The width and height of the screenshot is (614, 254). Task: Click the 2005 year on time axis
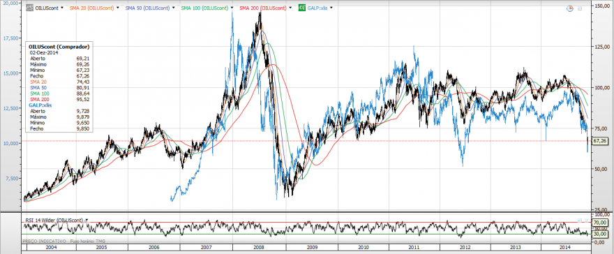point(102,247)
